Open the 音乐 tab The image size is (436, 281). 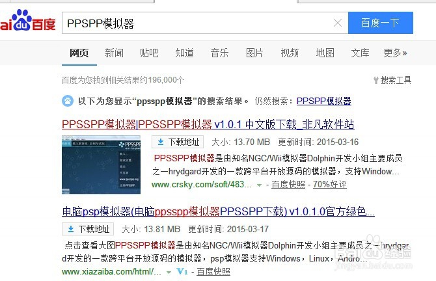[219, 53]
